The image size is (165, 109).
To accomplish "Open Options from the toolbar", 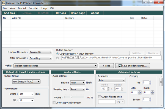I will coord(61,13).
